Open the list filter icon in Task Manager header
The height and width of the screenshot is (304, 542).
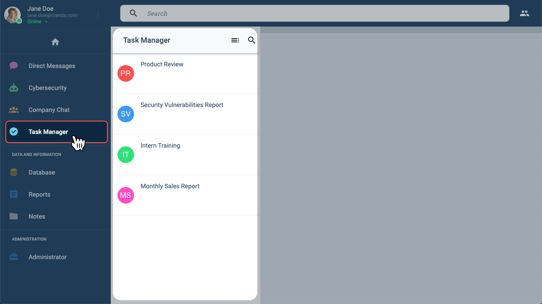point(235,40)
